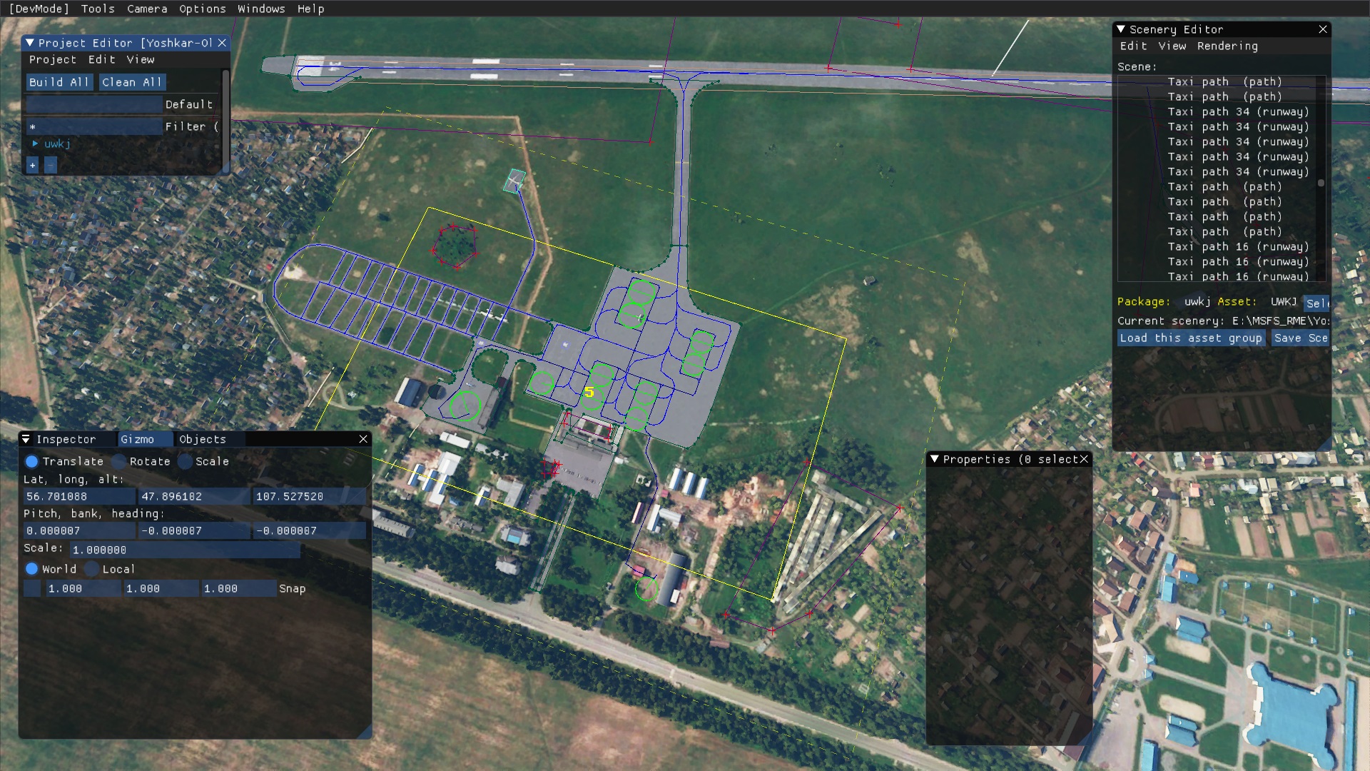Enable the Snap checkbox
The width and height of the screenshot is (1370, 771).
click(x=32, y=588)
